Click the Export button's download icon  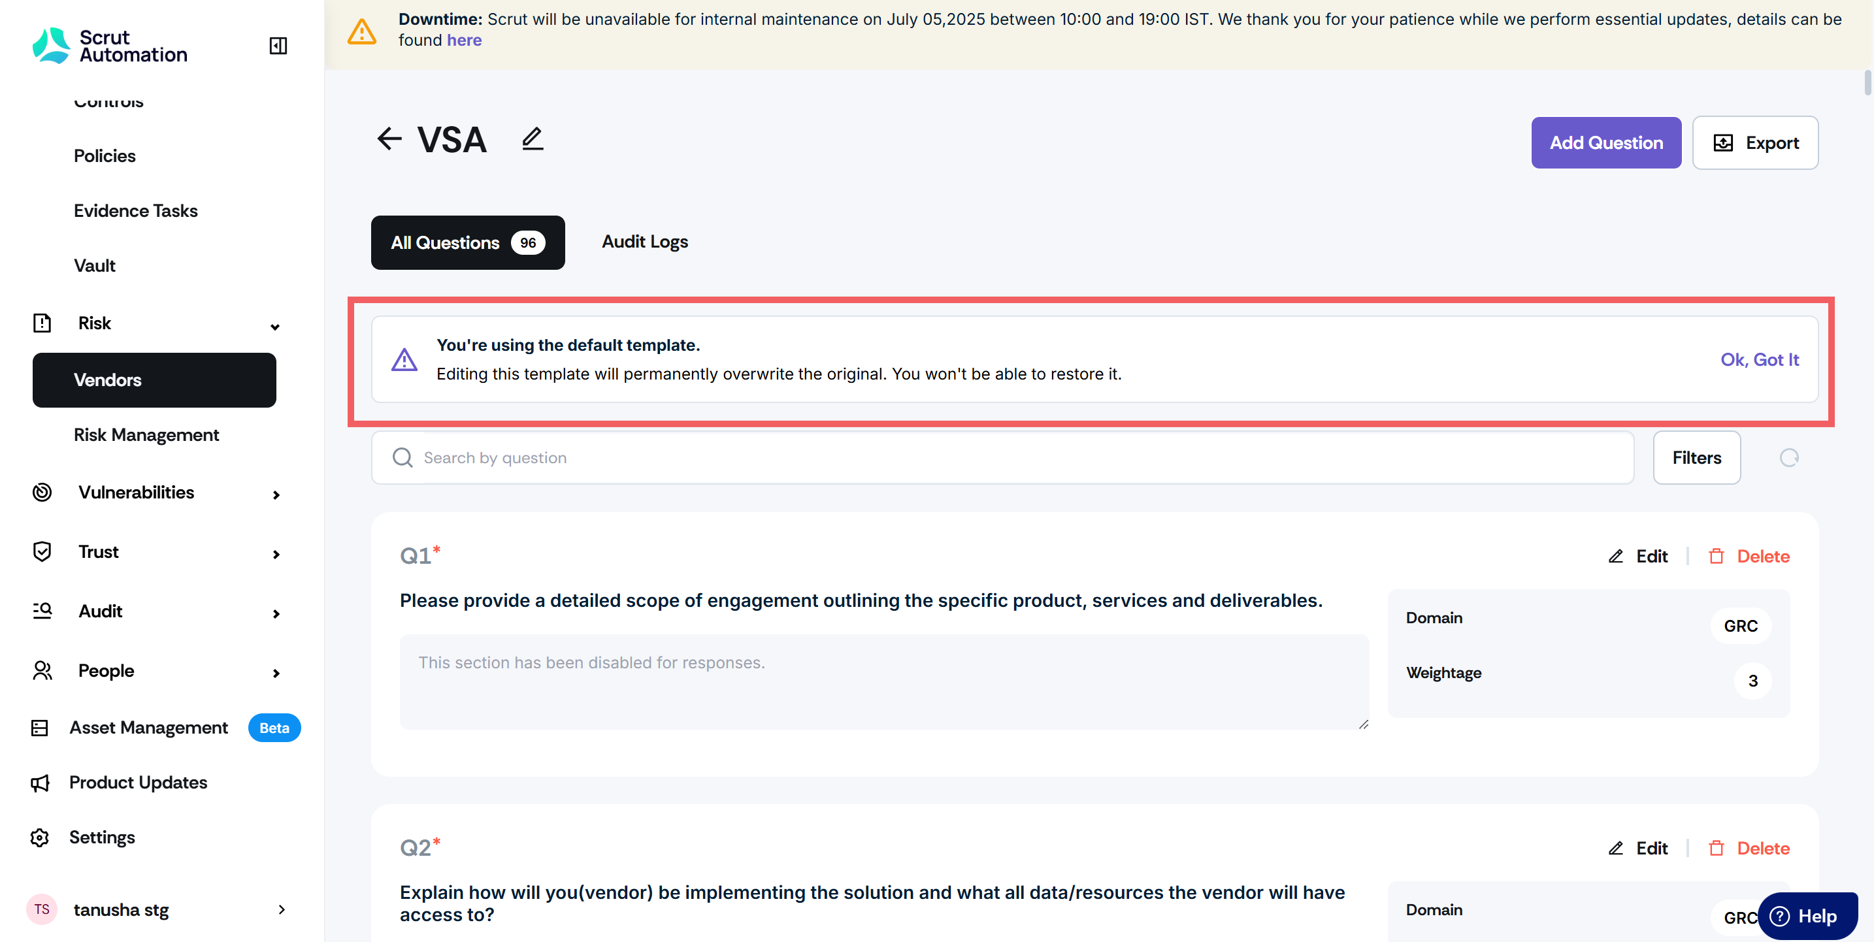[1724, 142]
